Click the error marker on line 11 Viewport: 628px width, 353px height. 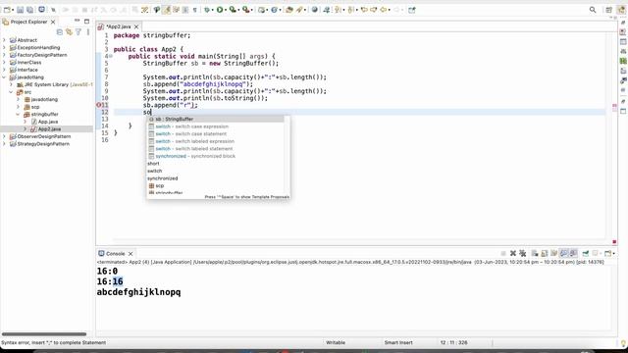coord(99,105)
